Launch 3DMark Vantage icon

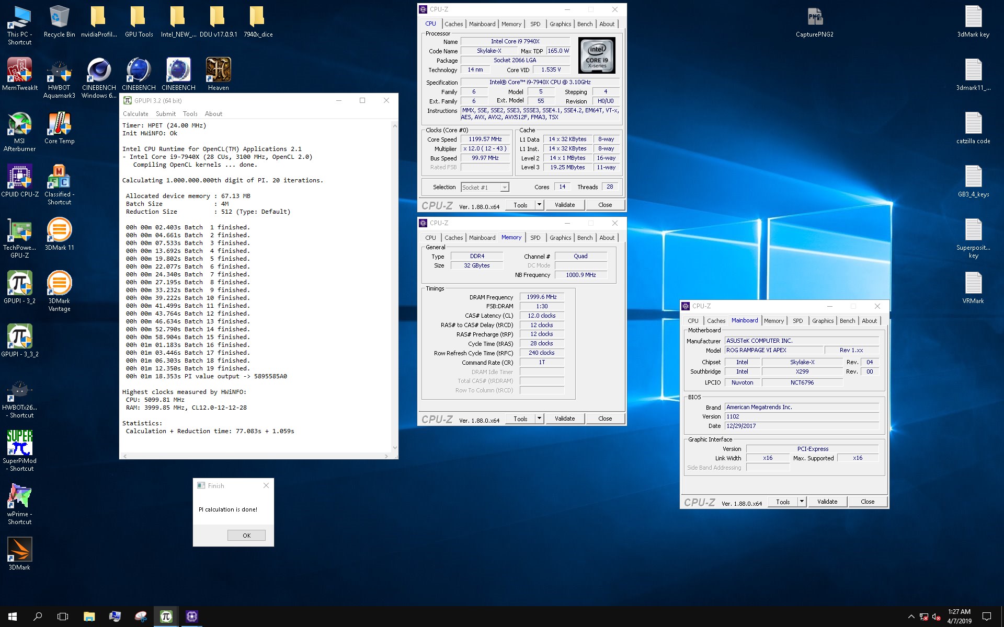(x=59, y=292)
